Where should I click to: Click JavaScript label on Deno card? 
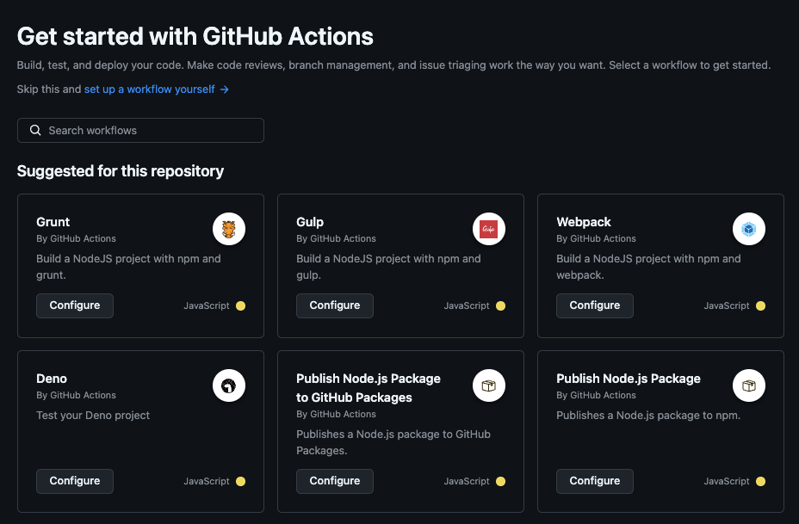(207, 481)
